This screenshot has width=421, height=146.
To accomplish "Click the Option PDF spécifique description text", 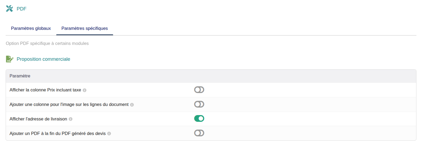I will 47,43.
